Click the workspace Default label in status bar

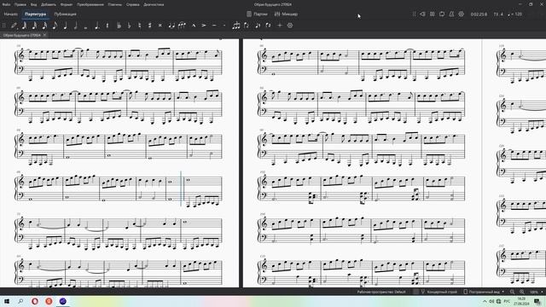tap(381, 292)
